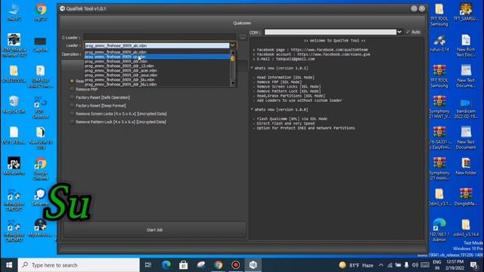Click the Start Job button
This screenshot has height=272, width=484.
(x=154, y=230)
